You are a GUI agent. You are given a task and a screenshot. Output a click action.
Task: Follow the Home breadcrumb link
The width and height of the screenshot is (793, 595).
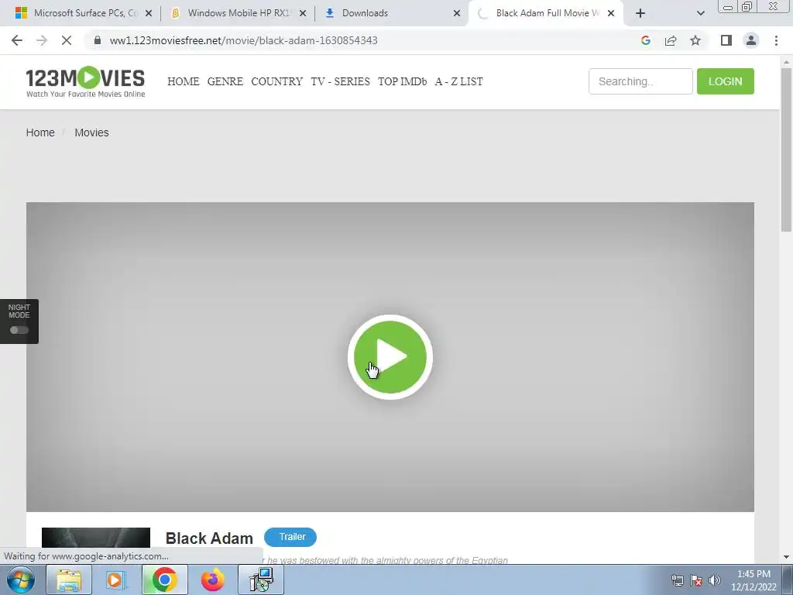[40, 132]
